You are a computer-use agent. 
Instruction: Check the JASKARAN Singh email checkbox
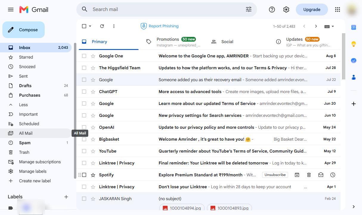84,199
